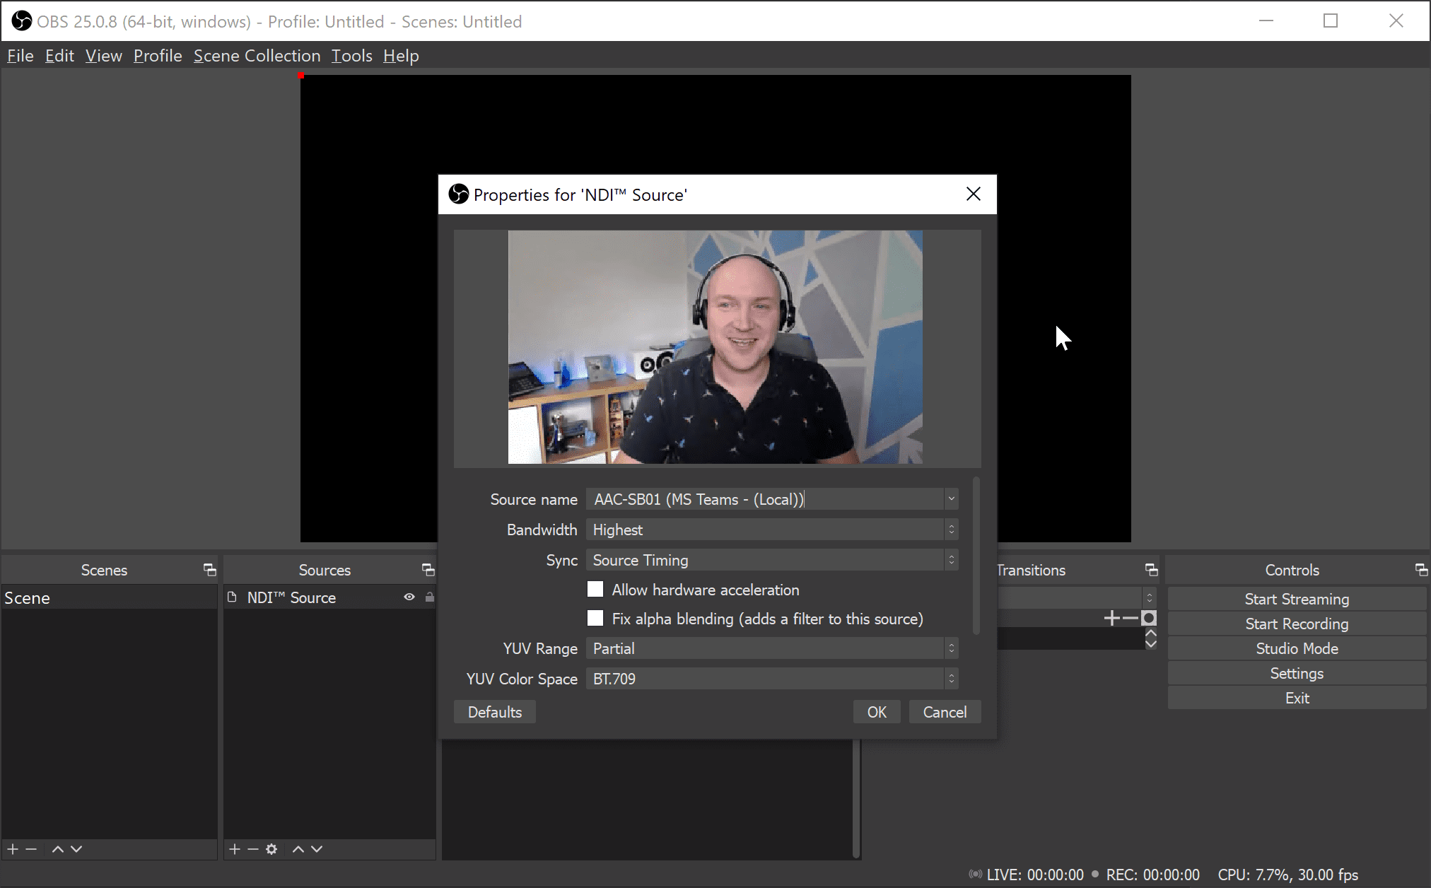Open the Tools menu

(352, 55)
